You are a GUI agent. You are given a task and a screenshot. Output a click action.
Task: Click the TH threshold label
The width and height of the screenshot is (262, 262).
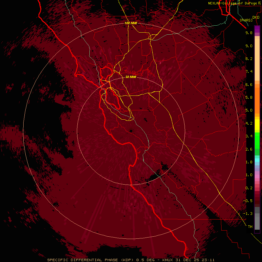pyautogui.click(x=250, y=227)
